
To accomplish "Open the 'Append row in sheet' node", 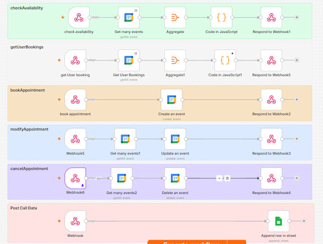I will click(x=278, y=221).
